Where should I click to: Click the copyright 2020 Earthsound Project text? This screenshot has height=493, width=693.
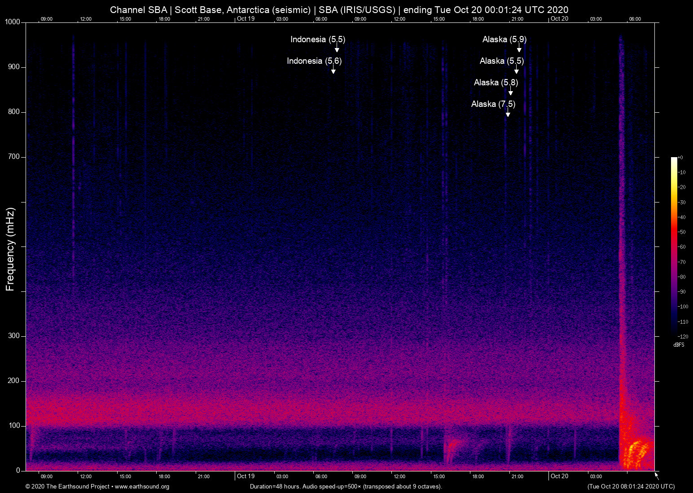tap(65, 487)
